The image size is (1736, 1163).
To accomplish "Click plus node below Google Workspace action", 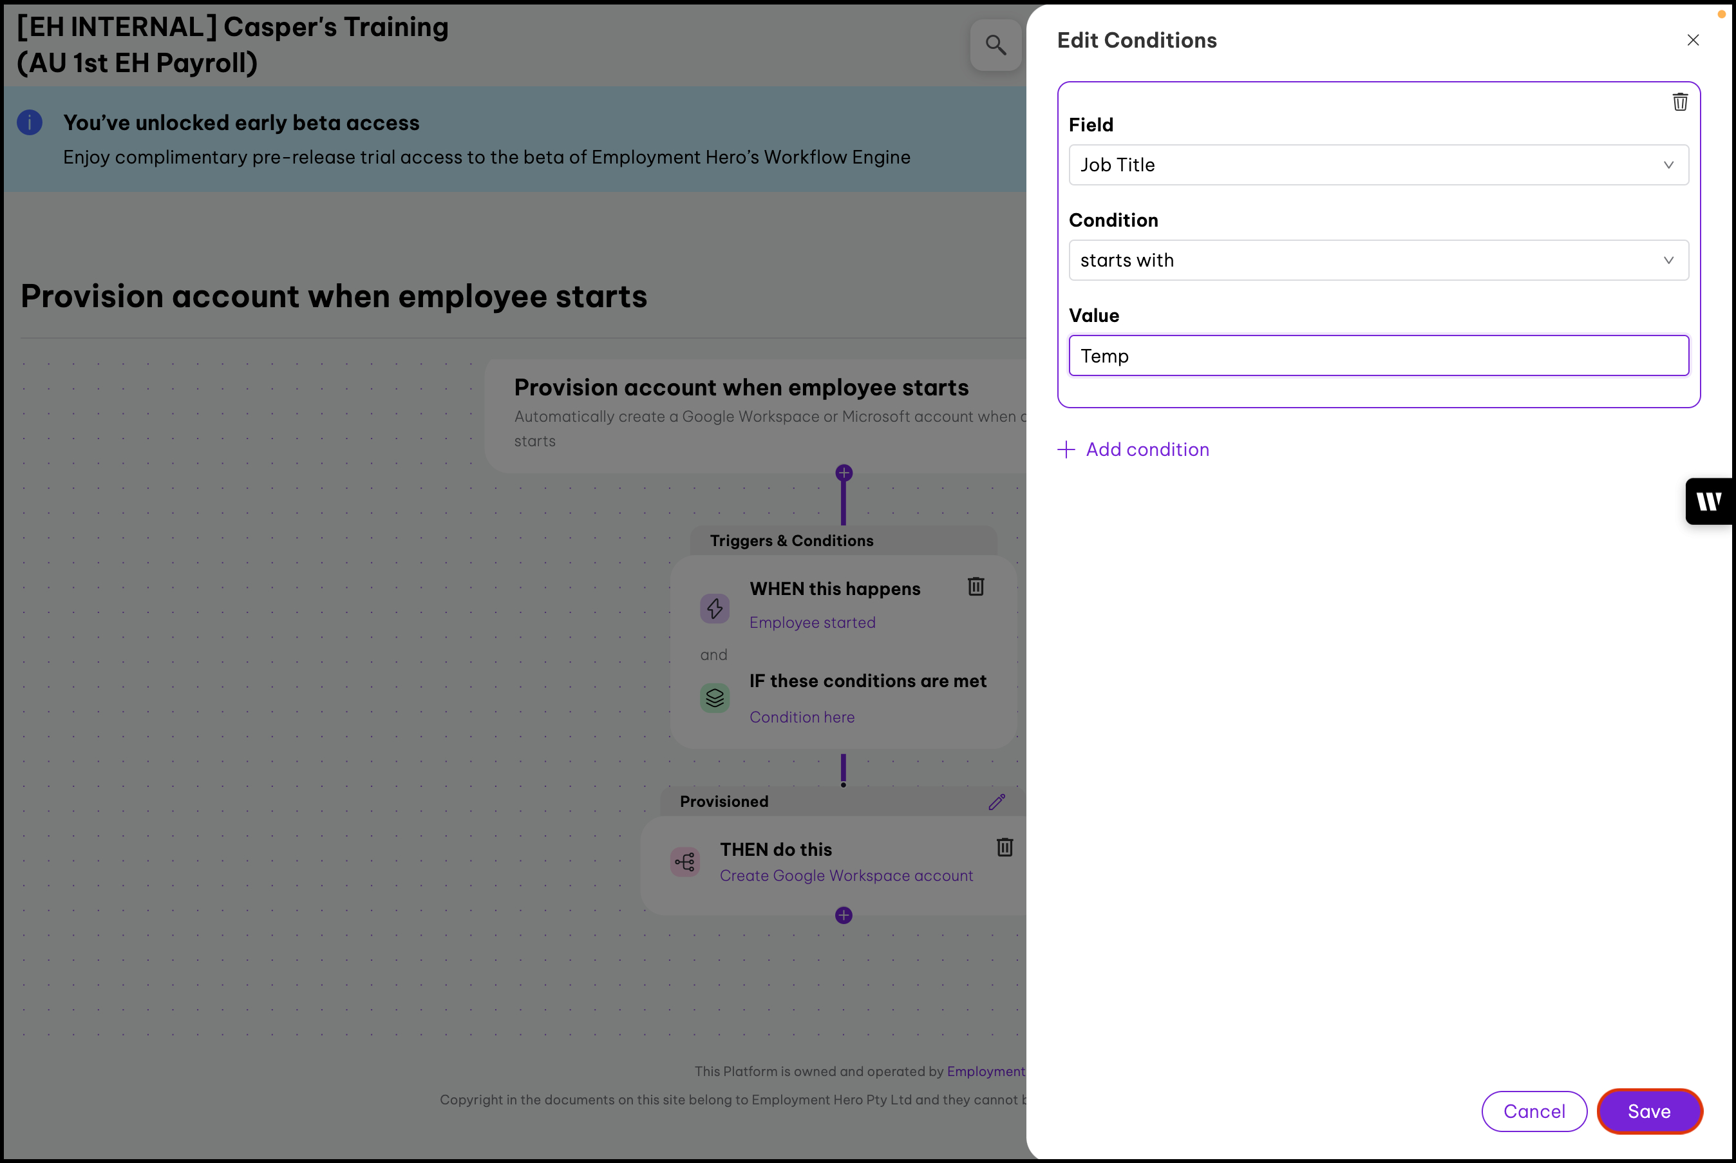I will pyautogui.click(x=843, y=915).
